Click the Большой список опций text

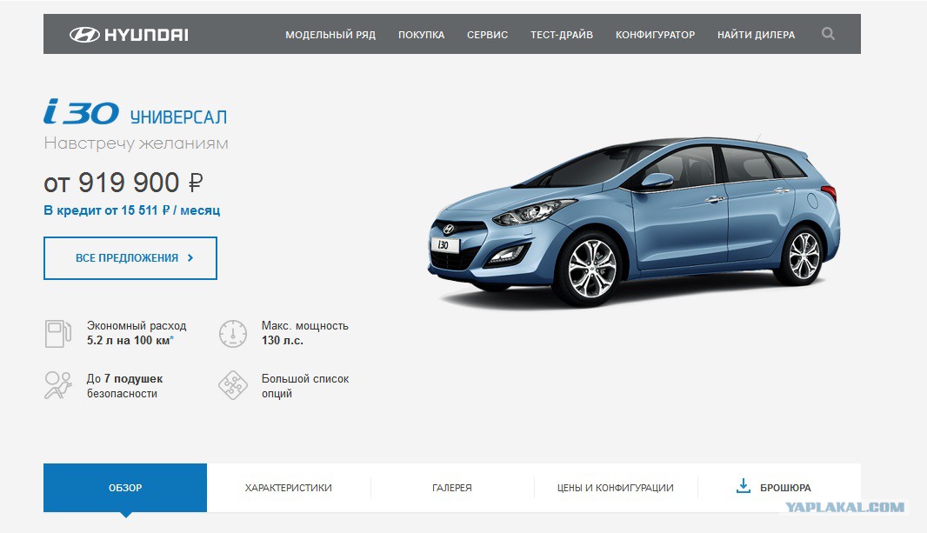pos(305,386)
